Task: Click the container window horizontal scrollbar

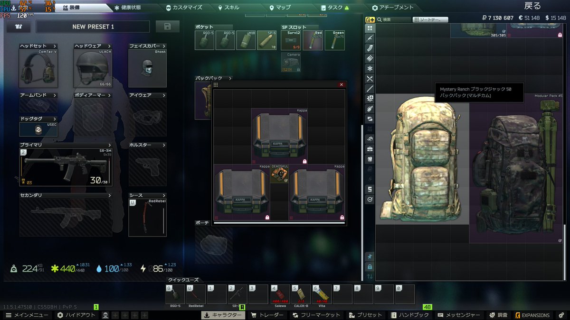Action: (x=279, y=222)
